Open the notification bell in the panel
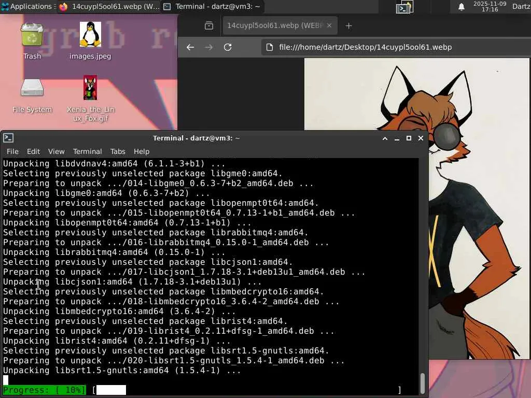Viewport: 531px width, 398px height. pos(461,7)
